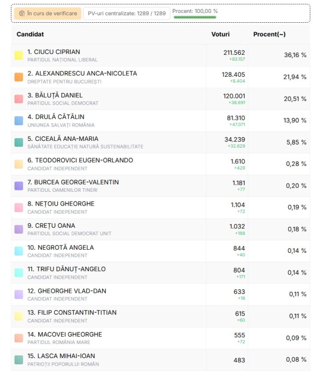Select candidate name Teodorovici Eugen-Orlando

coord(80,161)
